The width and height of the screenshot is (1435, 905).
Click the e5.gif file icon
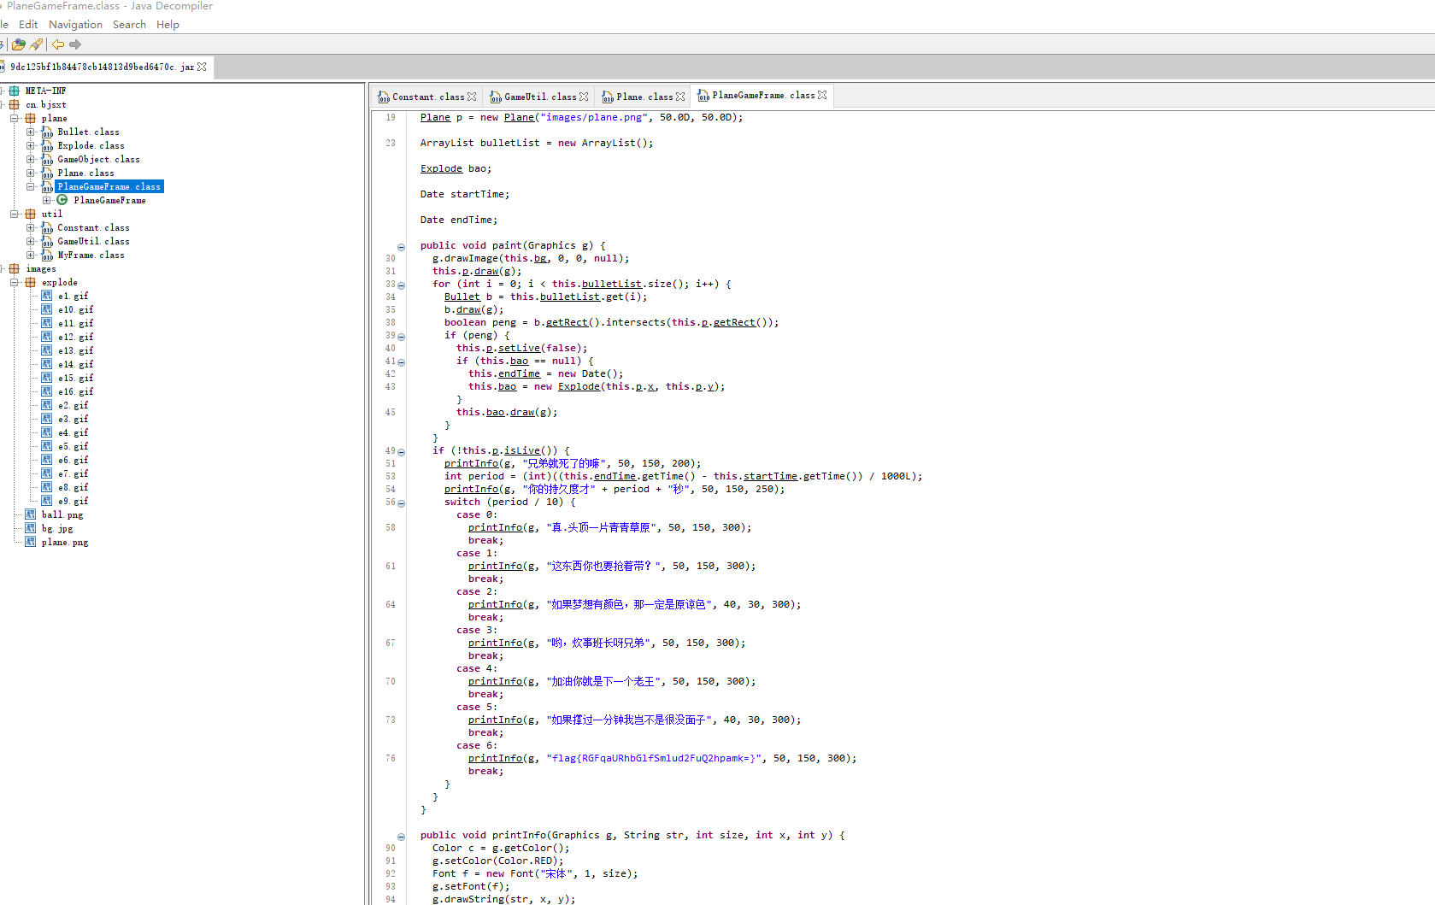[47, 446]
